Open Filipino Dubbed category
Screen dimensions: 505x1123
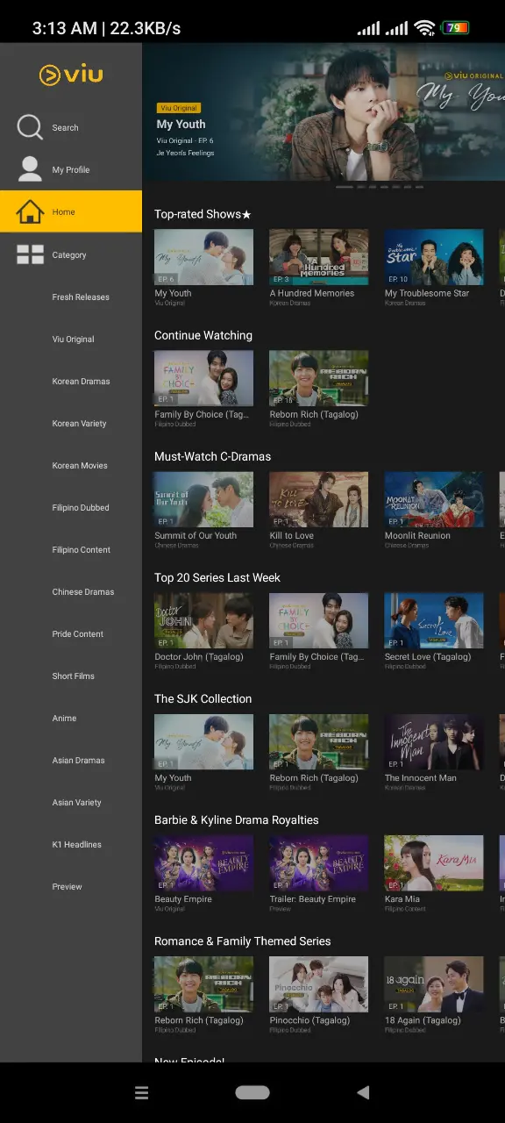point(81,508)
